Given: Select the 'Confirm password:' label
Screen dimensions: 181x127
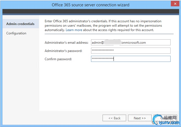Looking at the screenshot, I should pyautogui.click(x=58, y=59).
